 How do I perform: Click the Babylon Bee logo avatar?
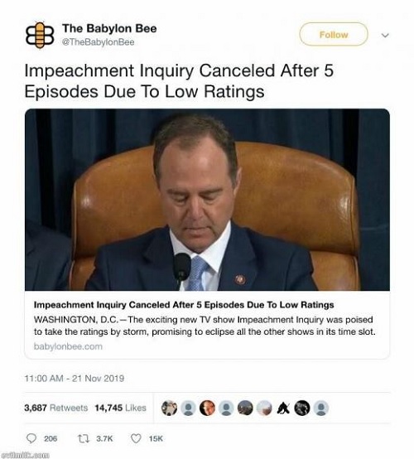coord(40,36)
